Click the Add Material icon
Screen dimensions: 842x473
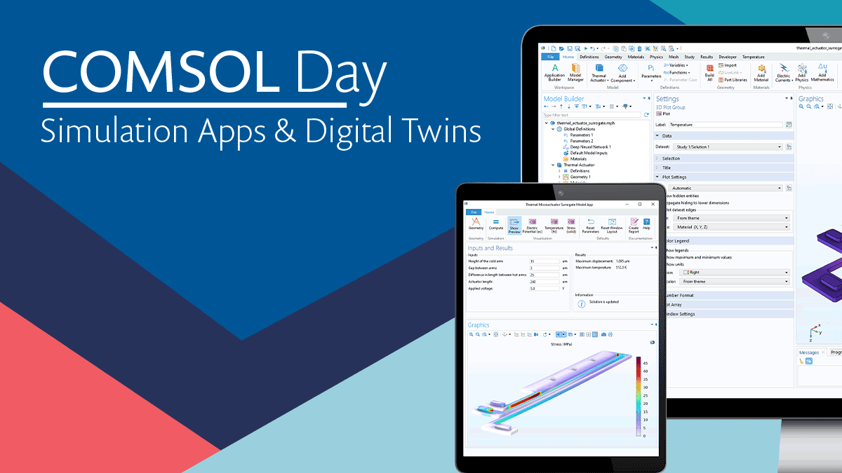pyautogui.click(x=761, y=73)
